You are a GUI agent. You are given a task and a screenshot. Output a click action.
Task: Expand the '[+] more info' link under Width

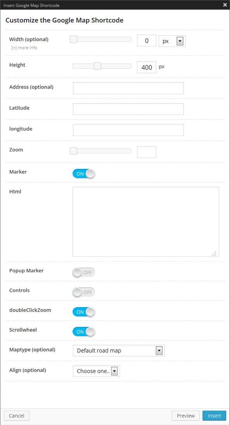tap(24, 47)
